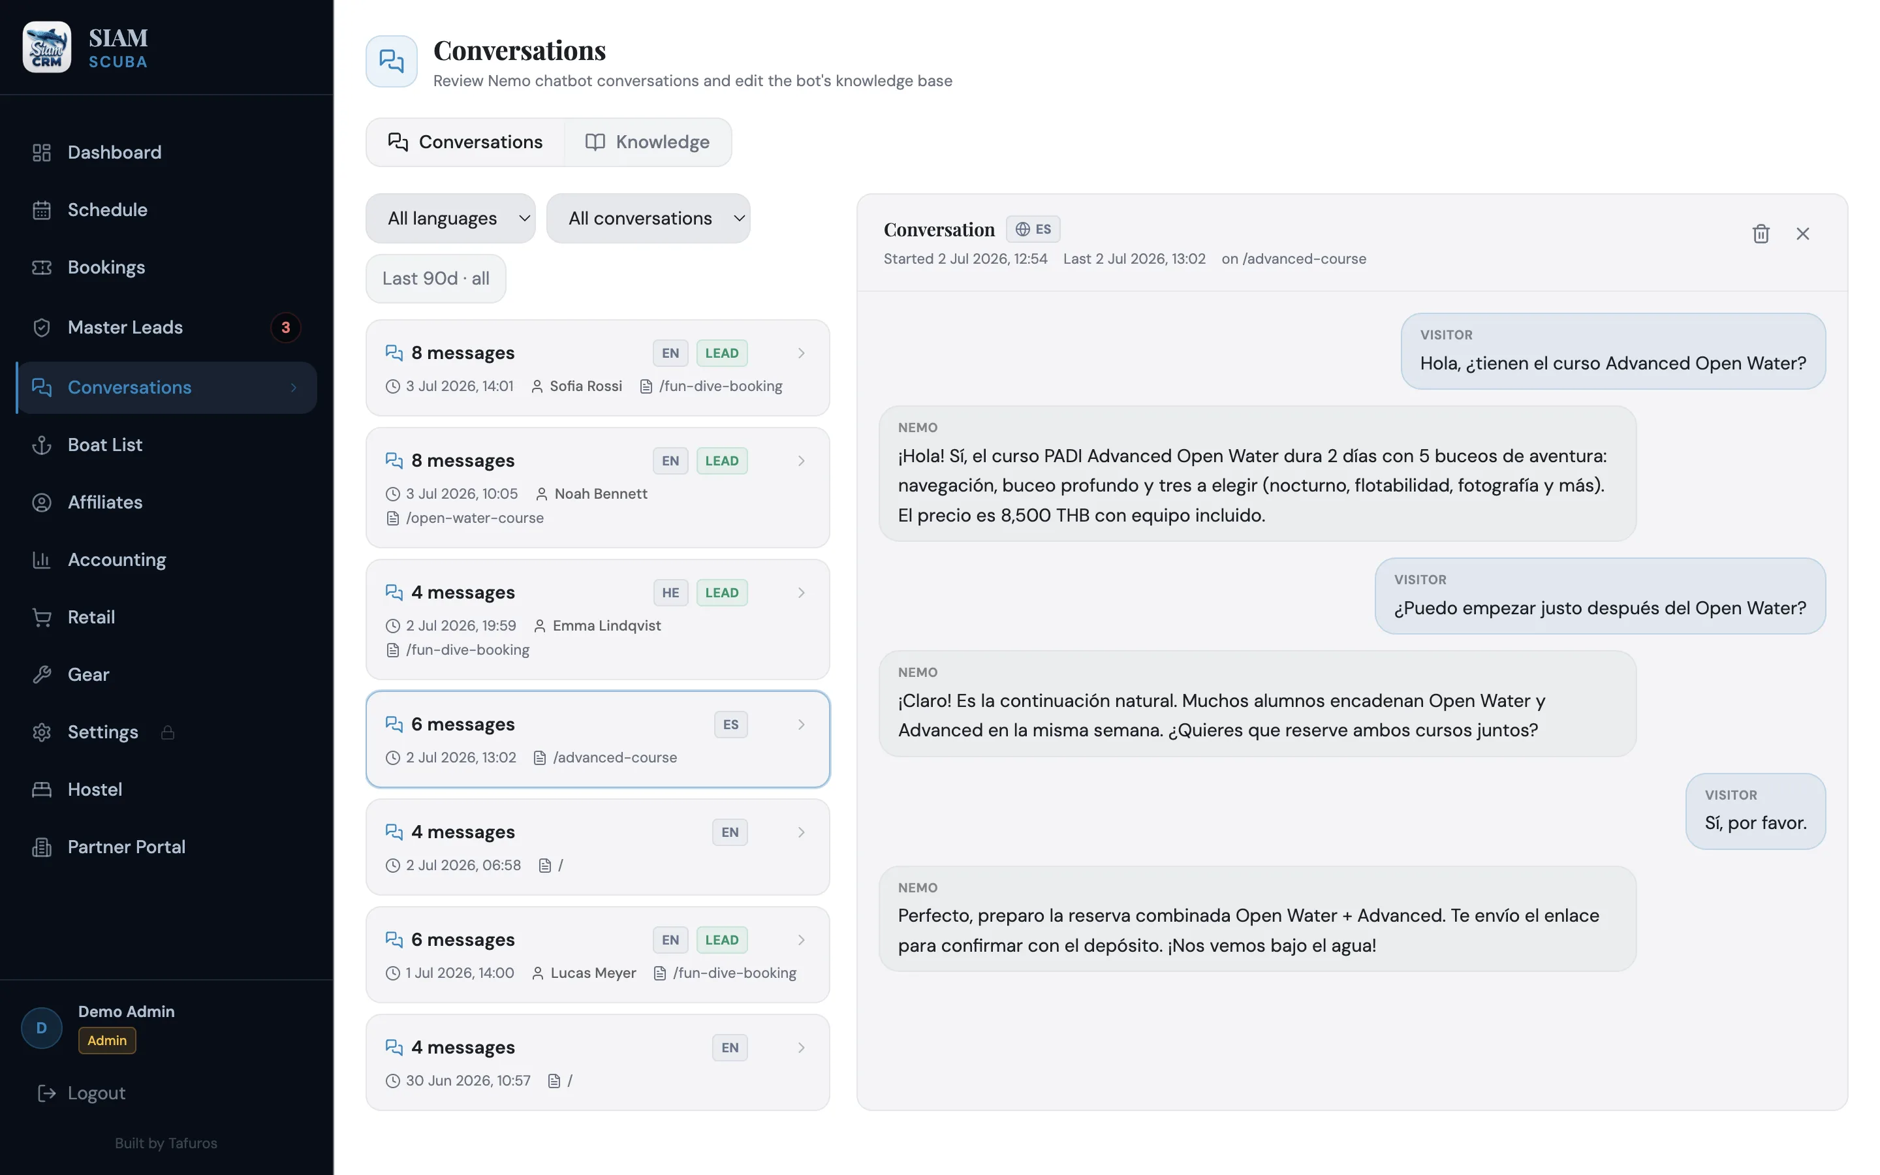The image size is (1880, 1175).
Task: Open the Schedule calendar icon
Action: pyautogui.click(x=42, y=210)
